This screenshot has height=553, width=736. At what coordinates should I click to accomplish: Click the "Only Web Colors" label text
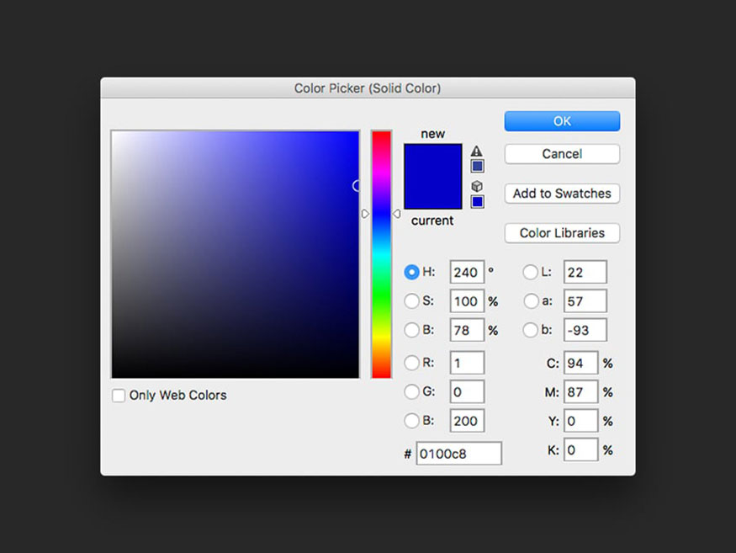pyautogui.click(x=177, y=395)
